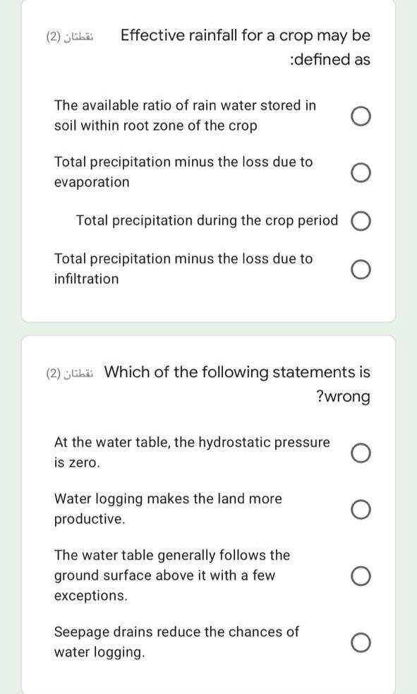The height and width of the screenshot is (694, 417).
Task: Click the 'Which statements is wrong' question title
Action: [236, 383]
